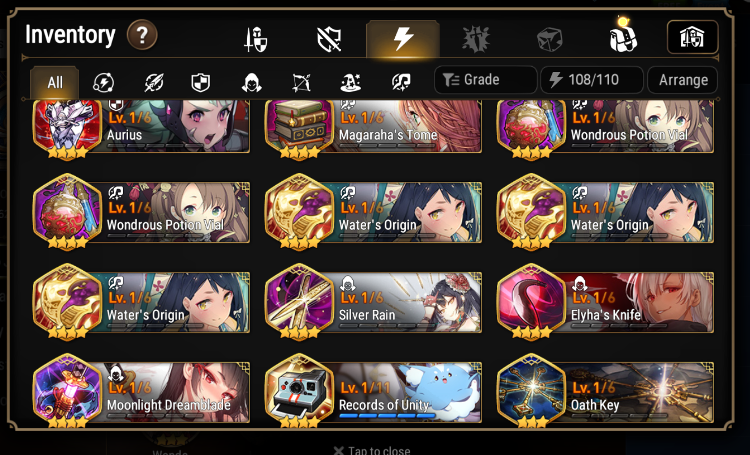
Task: Filter by Mage wizard hat icon
Action: point(351,82)
